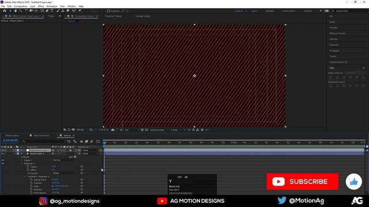This screenshot has height=207, width=369.
Task: Enable motion blur icon in timeline header
Action: pyautogui.click(x=92, y=141)
